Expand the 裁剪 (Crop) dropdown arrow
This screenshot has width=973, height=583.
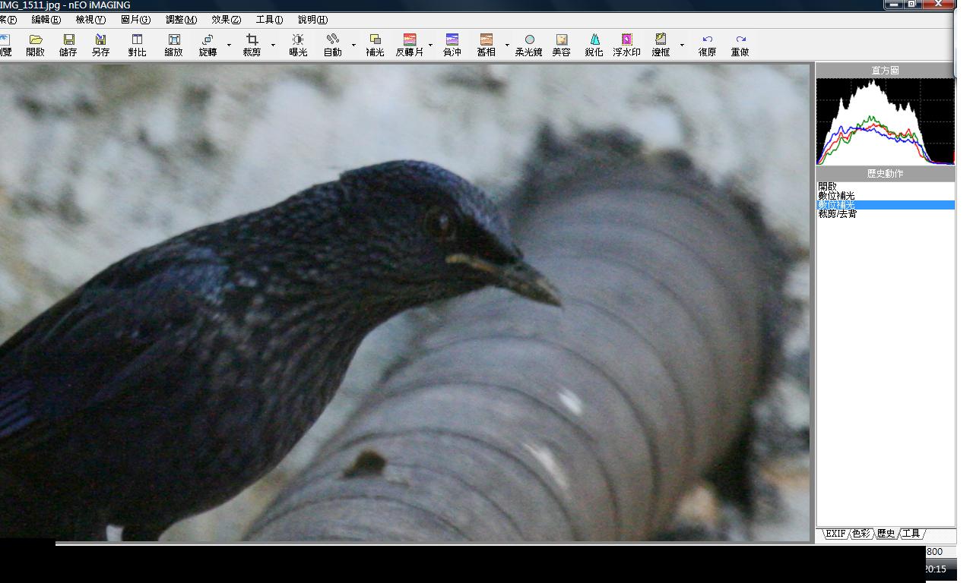click(x=273, y=46)
